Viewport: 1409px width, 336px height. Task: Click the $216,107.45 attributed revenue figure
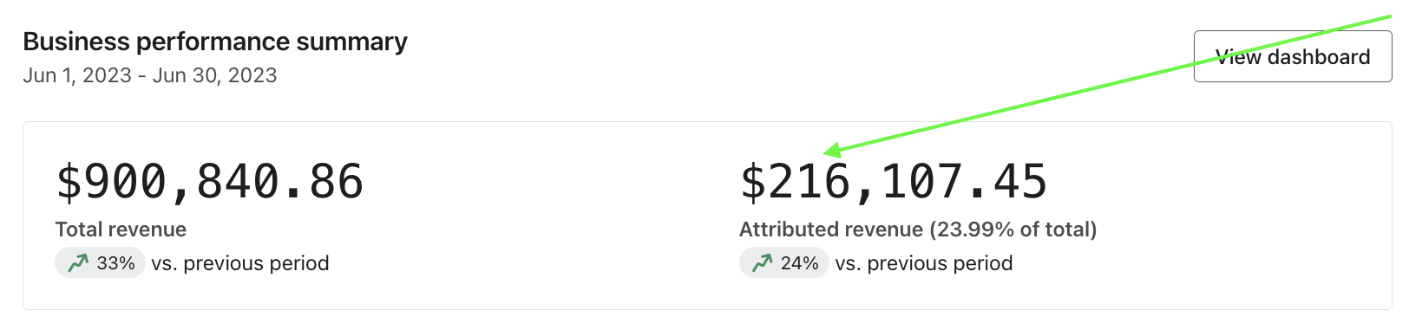tap(894, 182)
